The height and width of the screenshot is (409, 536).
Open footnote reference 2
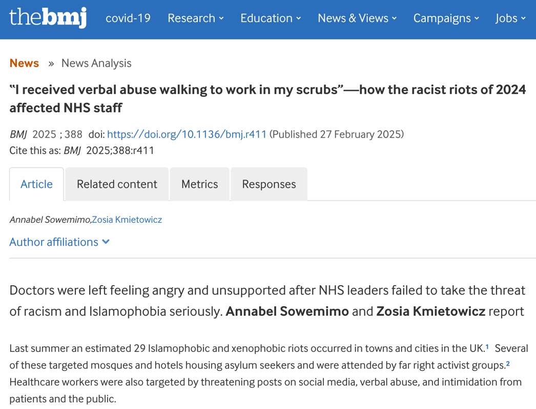pos(508,363)
